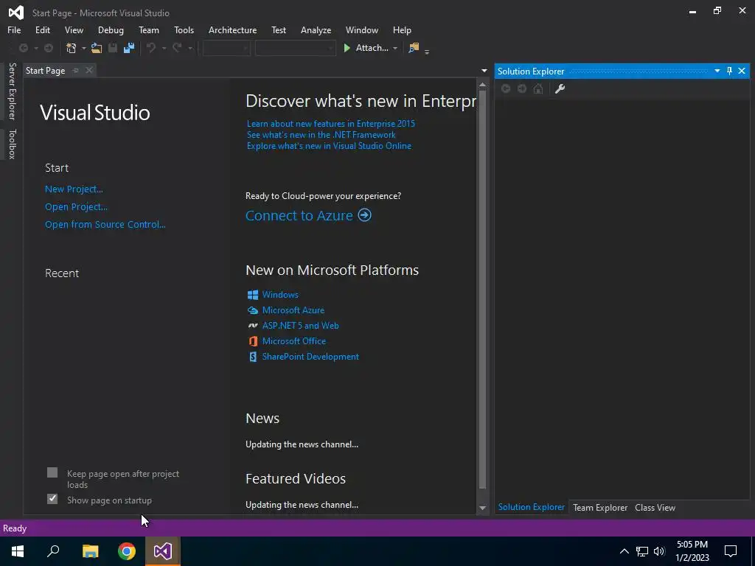755x566 pixels.
Task: Open the View menu
Action: pyautogui.click(x=74, y=29)
